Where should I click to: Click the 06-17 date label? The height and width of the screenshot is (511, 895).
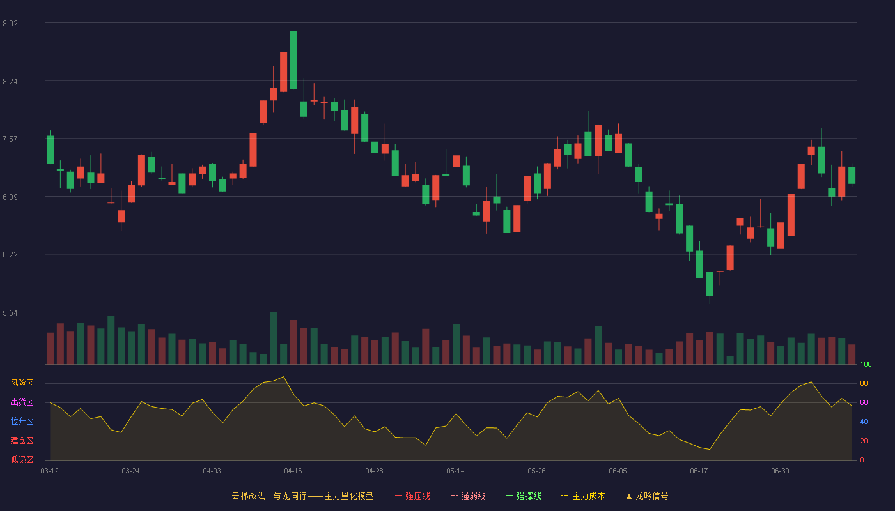(x=699, y=471)
